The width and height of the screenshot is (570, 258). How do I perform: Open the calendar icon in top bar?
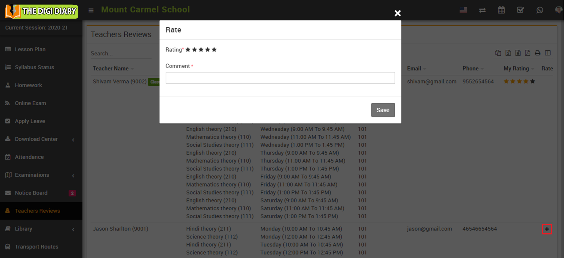click(501, 10)
